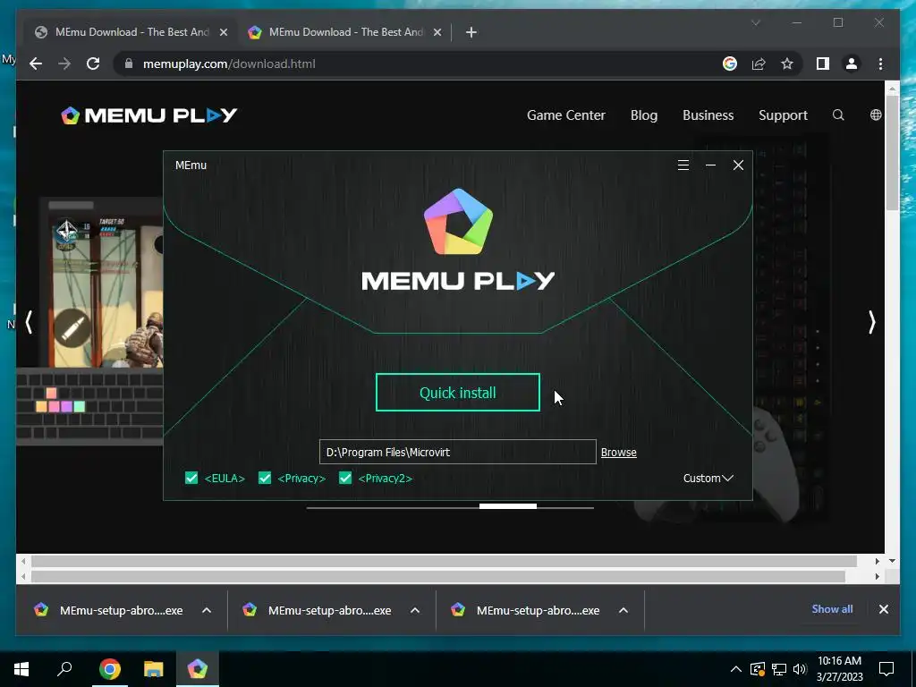Open the EULA link text
Image resolution: width=916 pixels, height=687 pixels.
[x=225, y=478]
